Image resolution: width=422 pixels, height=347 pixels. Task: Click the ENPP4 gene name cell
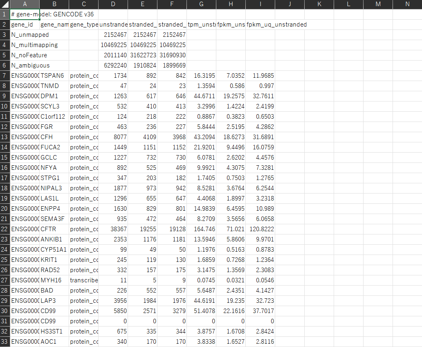pos(54,209)
